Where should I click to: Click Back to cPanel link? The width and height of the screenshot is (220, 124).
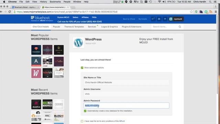(129, 19)
